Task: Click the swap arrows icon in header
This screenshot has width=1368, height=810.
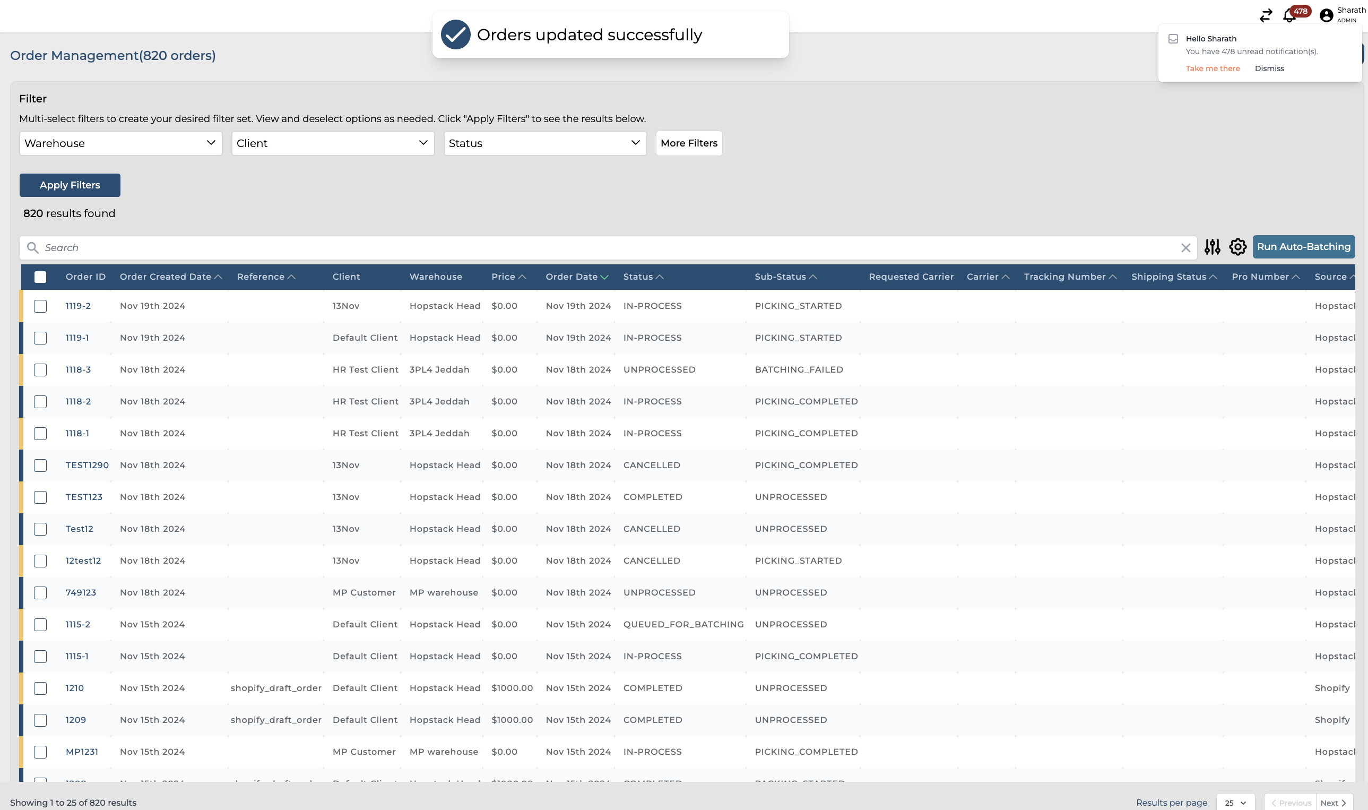Action: tap(1266, 15)
